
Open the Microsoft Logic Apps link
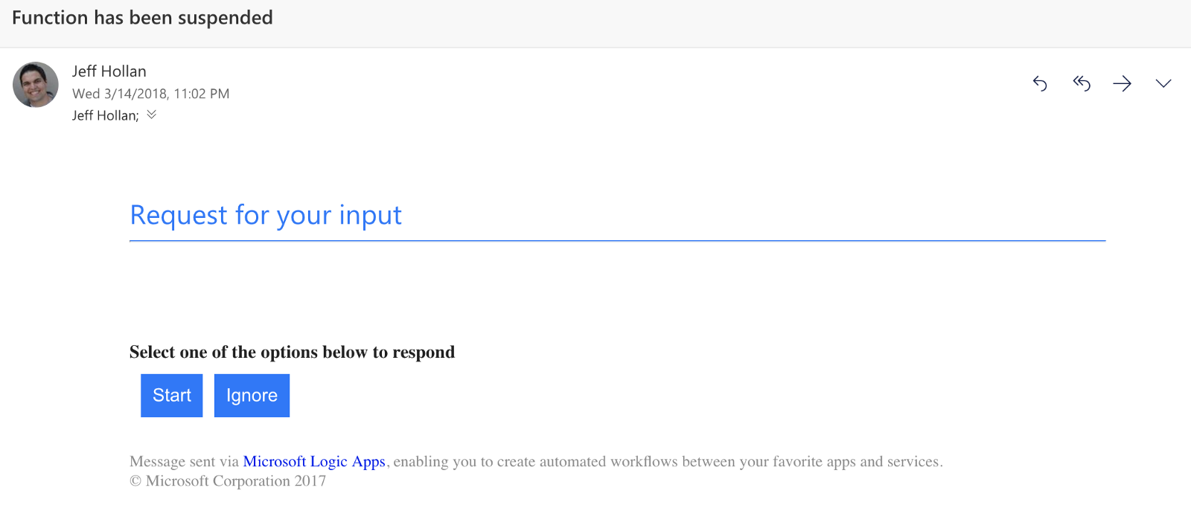pos(314,462)
